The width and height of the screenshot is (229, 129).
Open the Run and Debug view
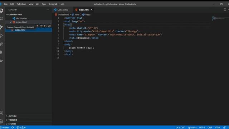pyautogui.click(x=1, y=35)
